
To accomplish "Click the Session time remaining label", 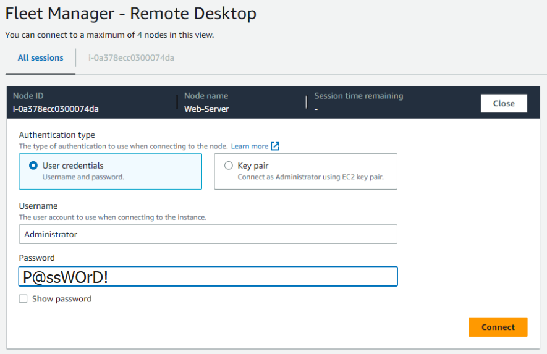I will pos(358,96).
